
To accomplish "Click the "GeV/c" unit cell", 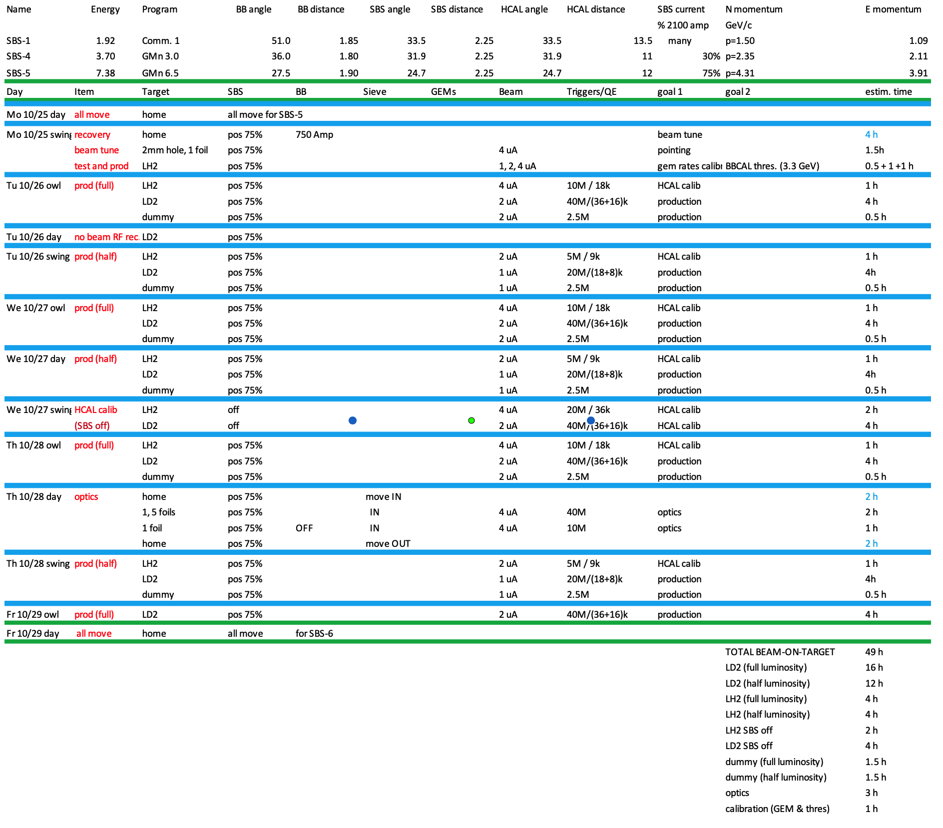I will pyautogui.click(x=739, y=25).
